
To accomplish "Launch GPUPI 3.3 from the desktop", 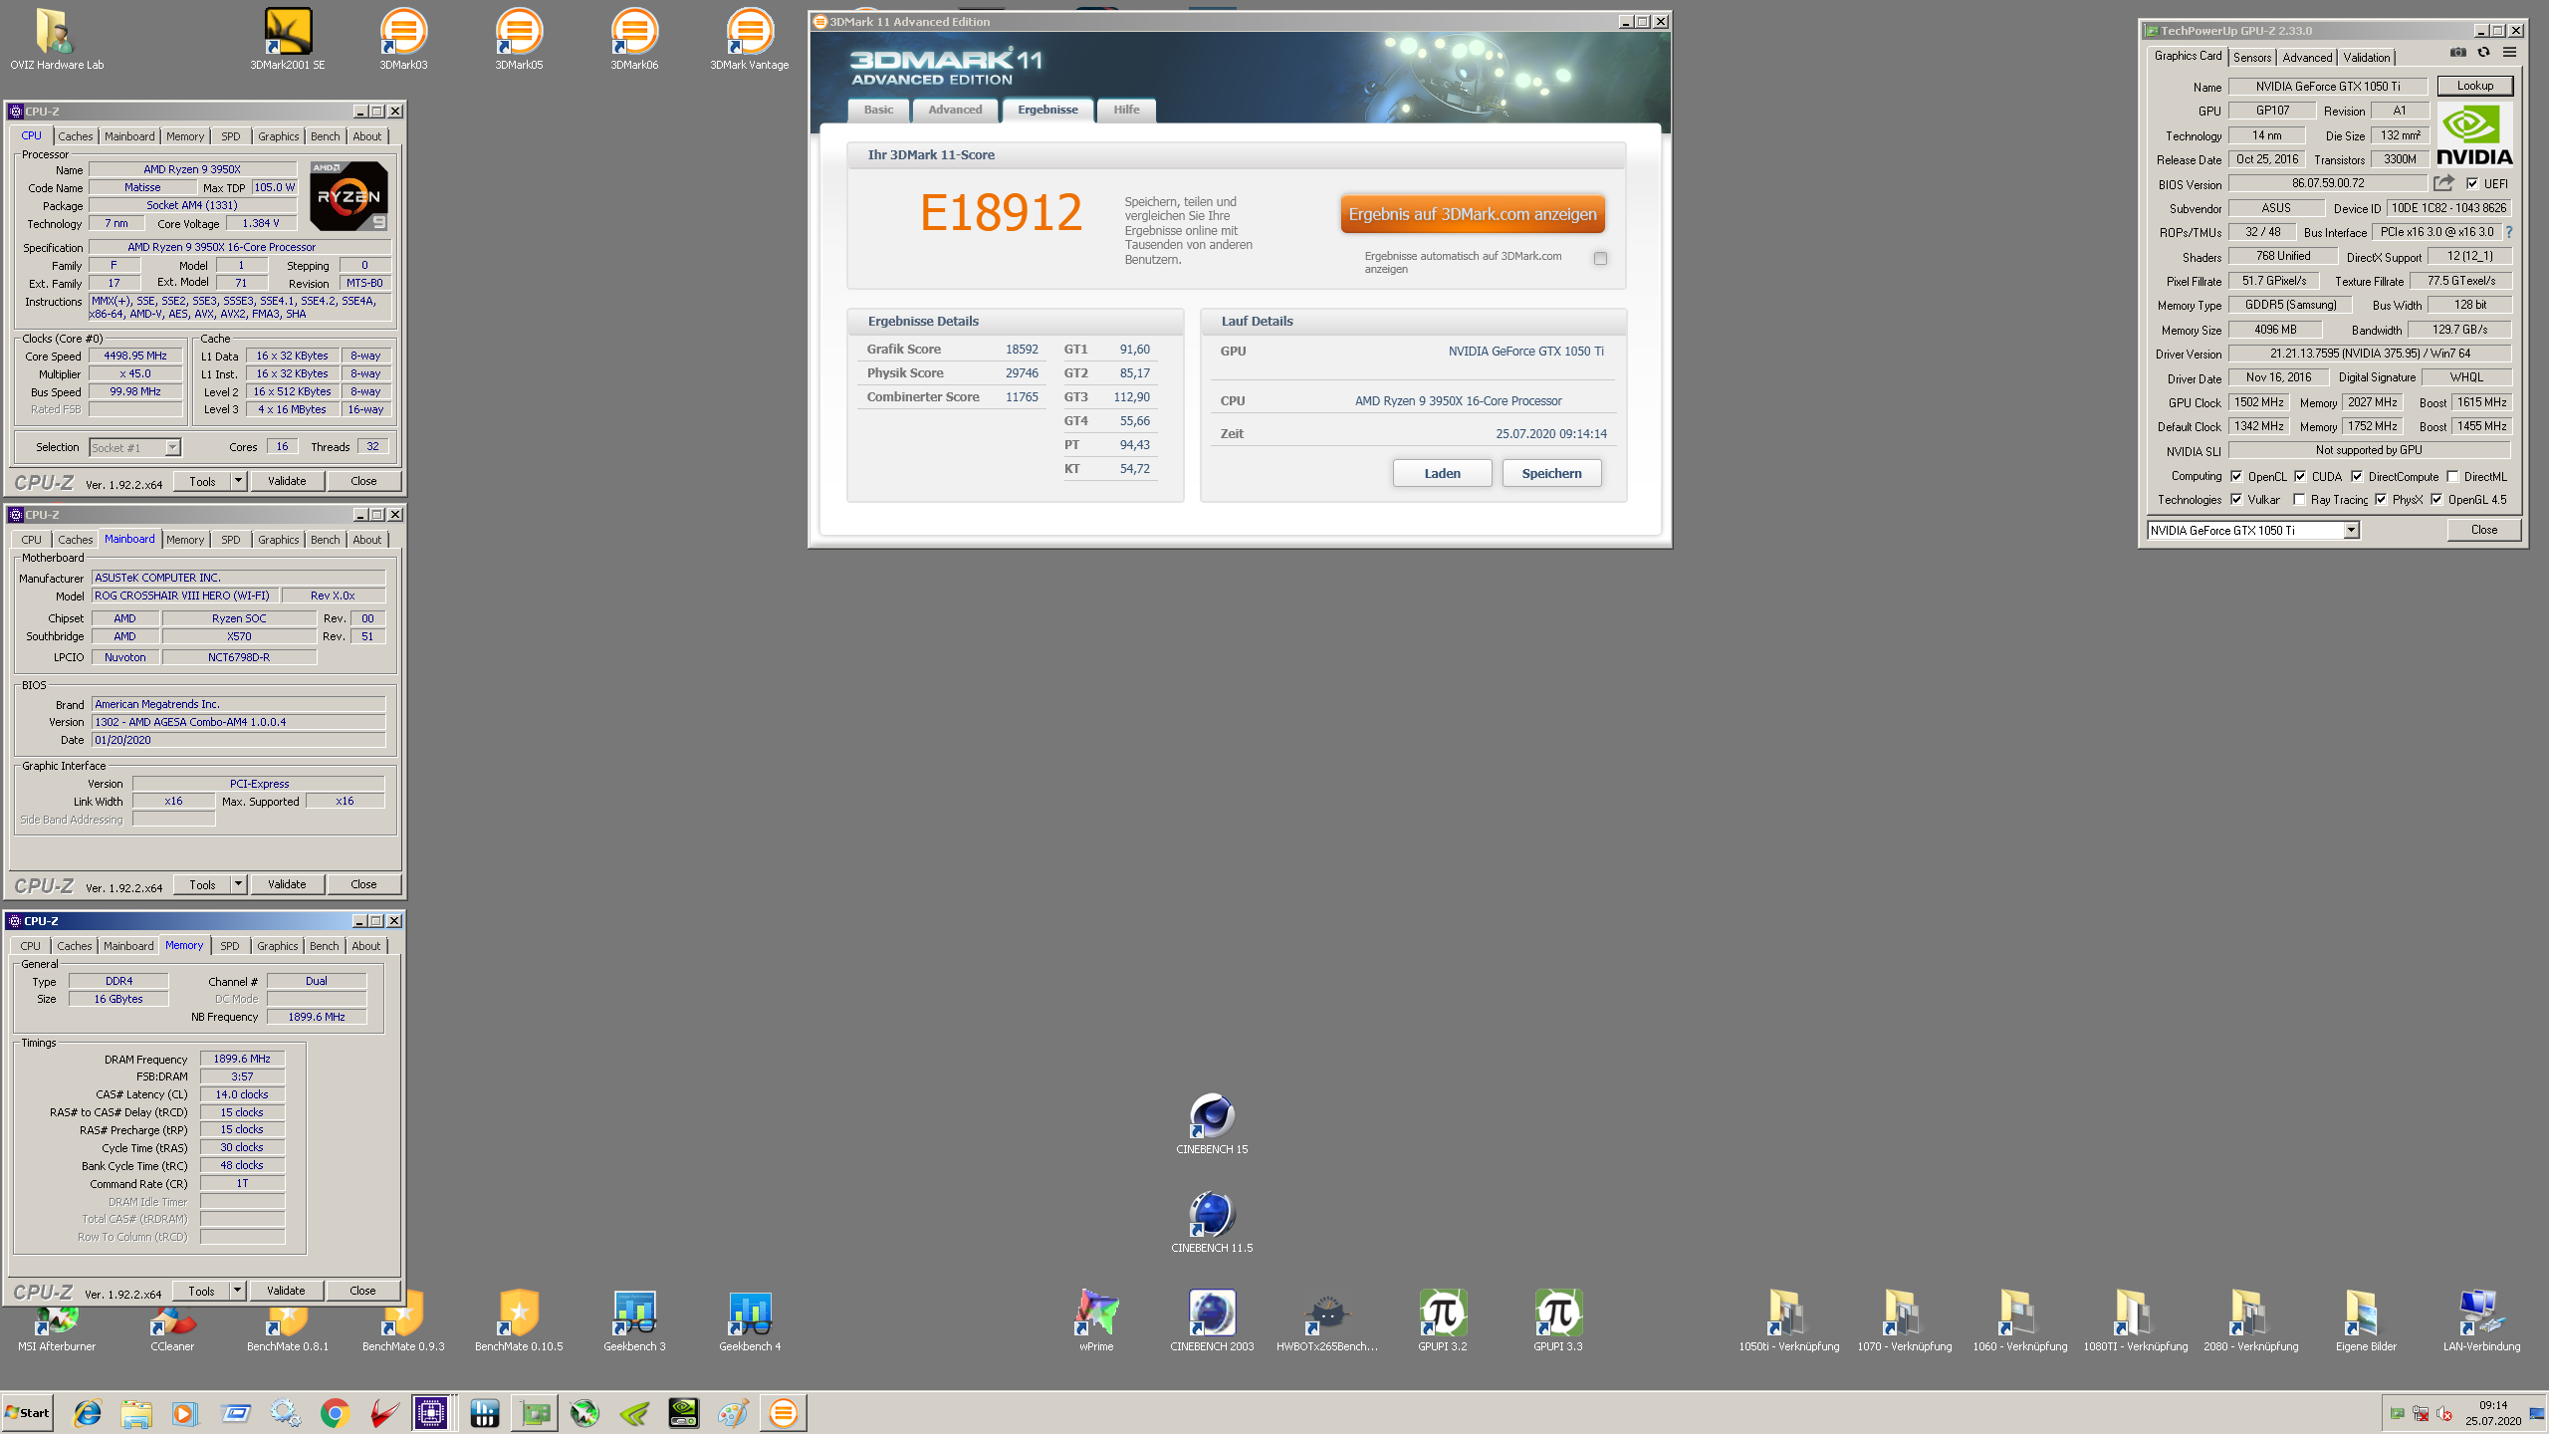I will coord(1558,1320).
